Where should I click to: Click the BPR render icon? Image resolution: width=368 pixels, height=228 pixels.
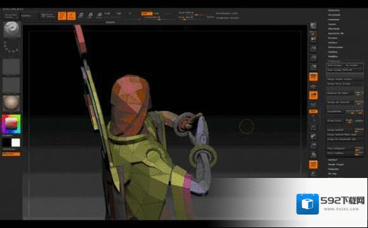[313, 26]
